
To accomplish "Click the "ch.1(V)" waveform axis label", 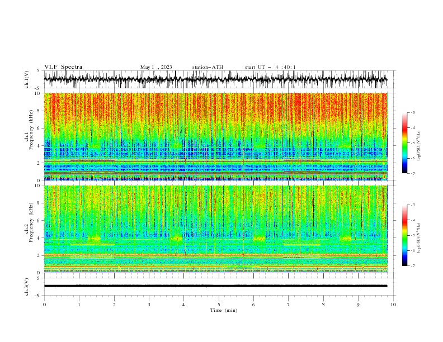I will pos(27,79).
